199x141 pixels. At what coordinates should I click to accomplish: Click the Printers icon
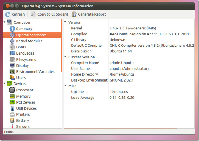point(12,114)
